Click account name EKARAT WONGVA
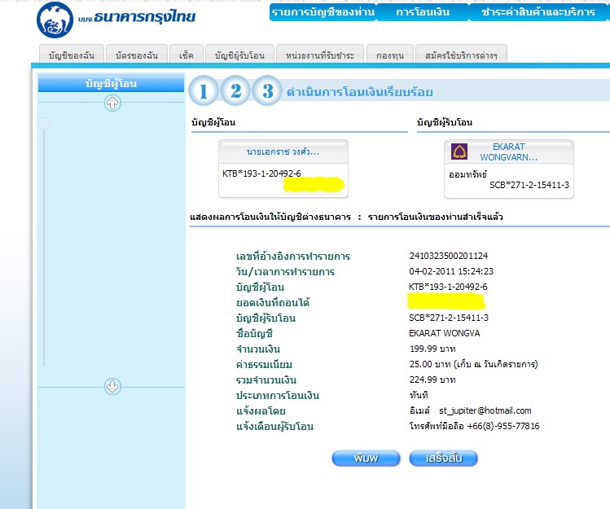The width and height of the screenshot is (610, 509). [445, 333]
